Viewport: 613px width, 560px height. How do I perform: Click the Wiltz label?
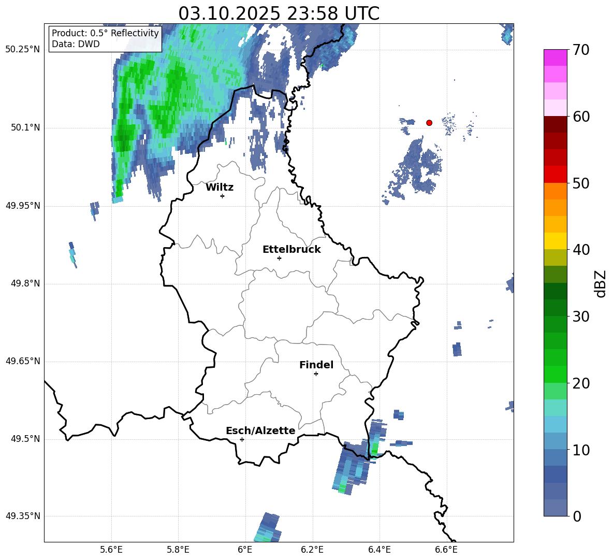point(220,188)
